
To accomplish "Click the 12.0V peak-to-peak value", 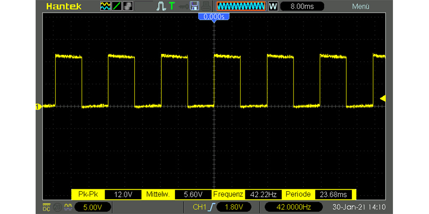I will coord(123,195).
